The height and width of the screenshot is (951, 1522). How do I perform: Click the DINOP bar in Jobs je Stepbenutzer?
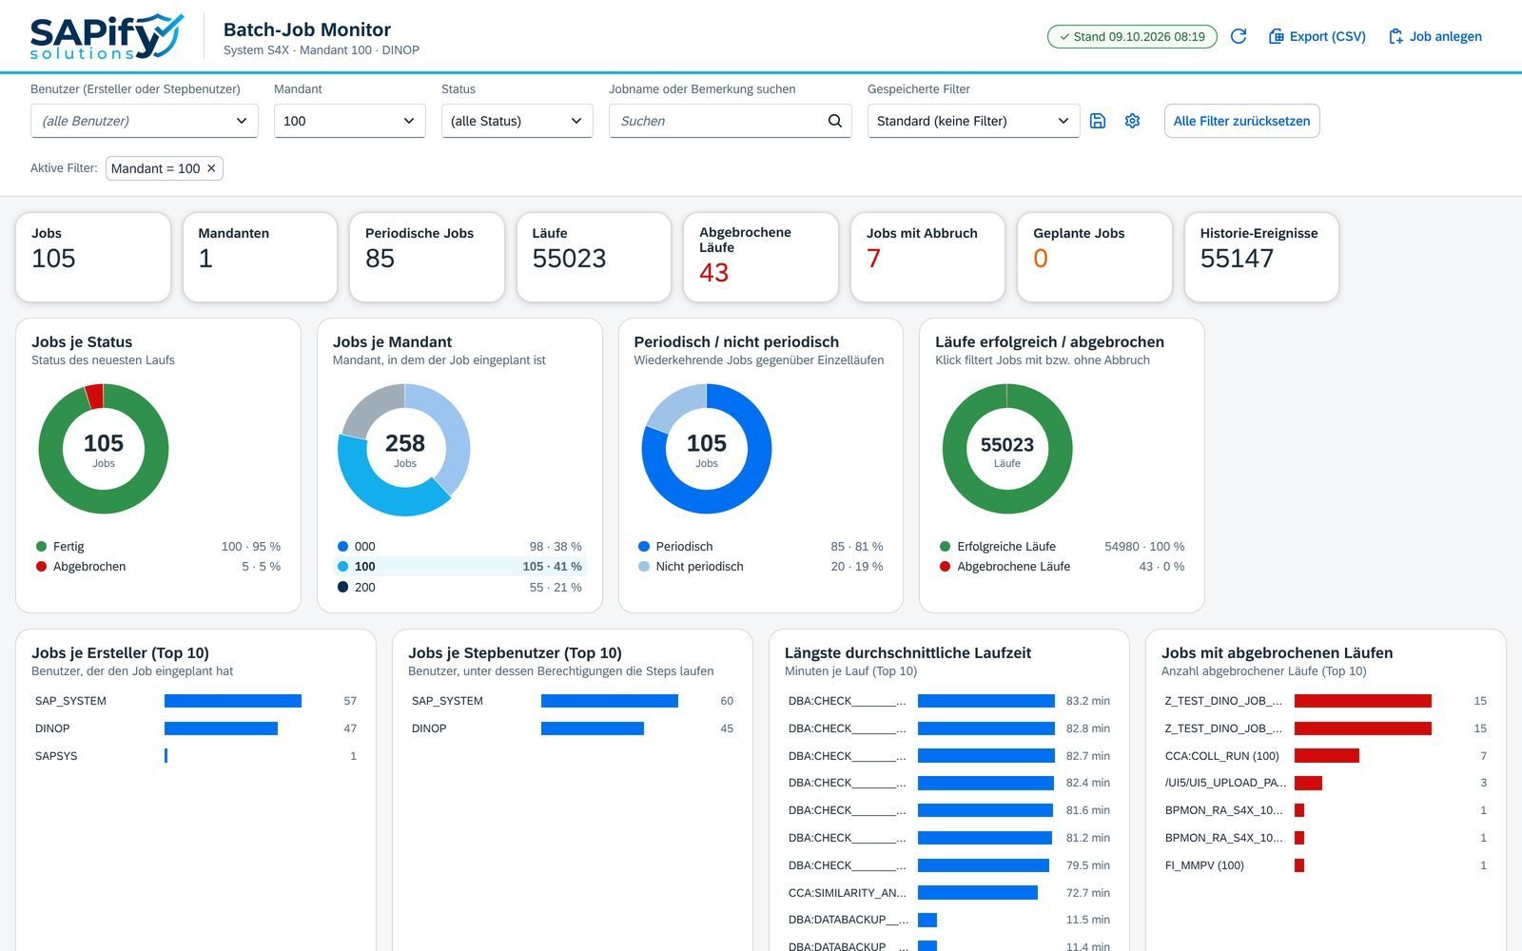(x=593, y=728)
